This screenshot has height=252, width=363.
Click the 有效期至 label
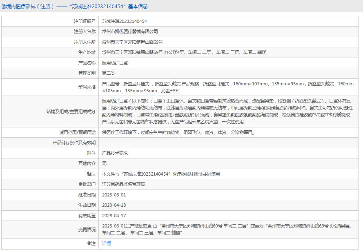click(x=87, y=216)
